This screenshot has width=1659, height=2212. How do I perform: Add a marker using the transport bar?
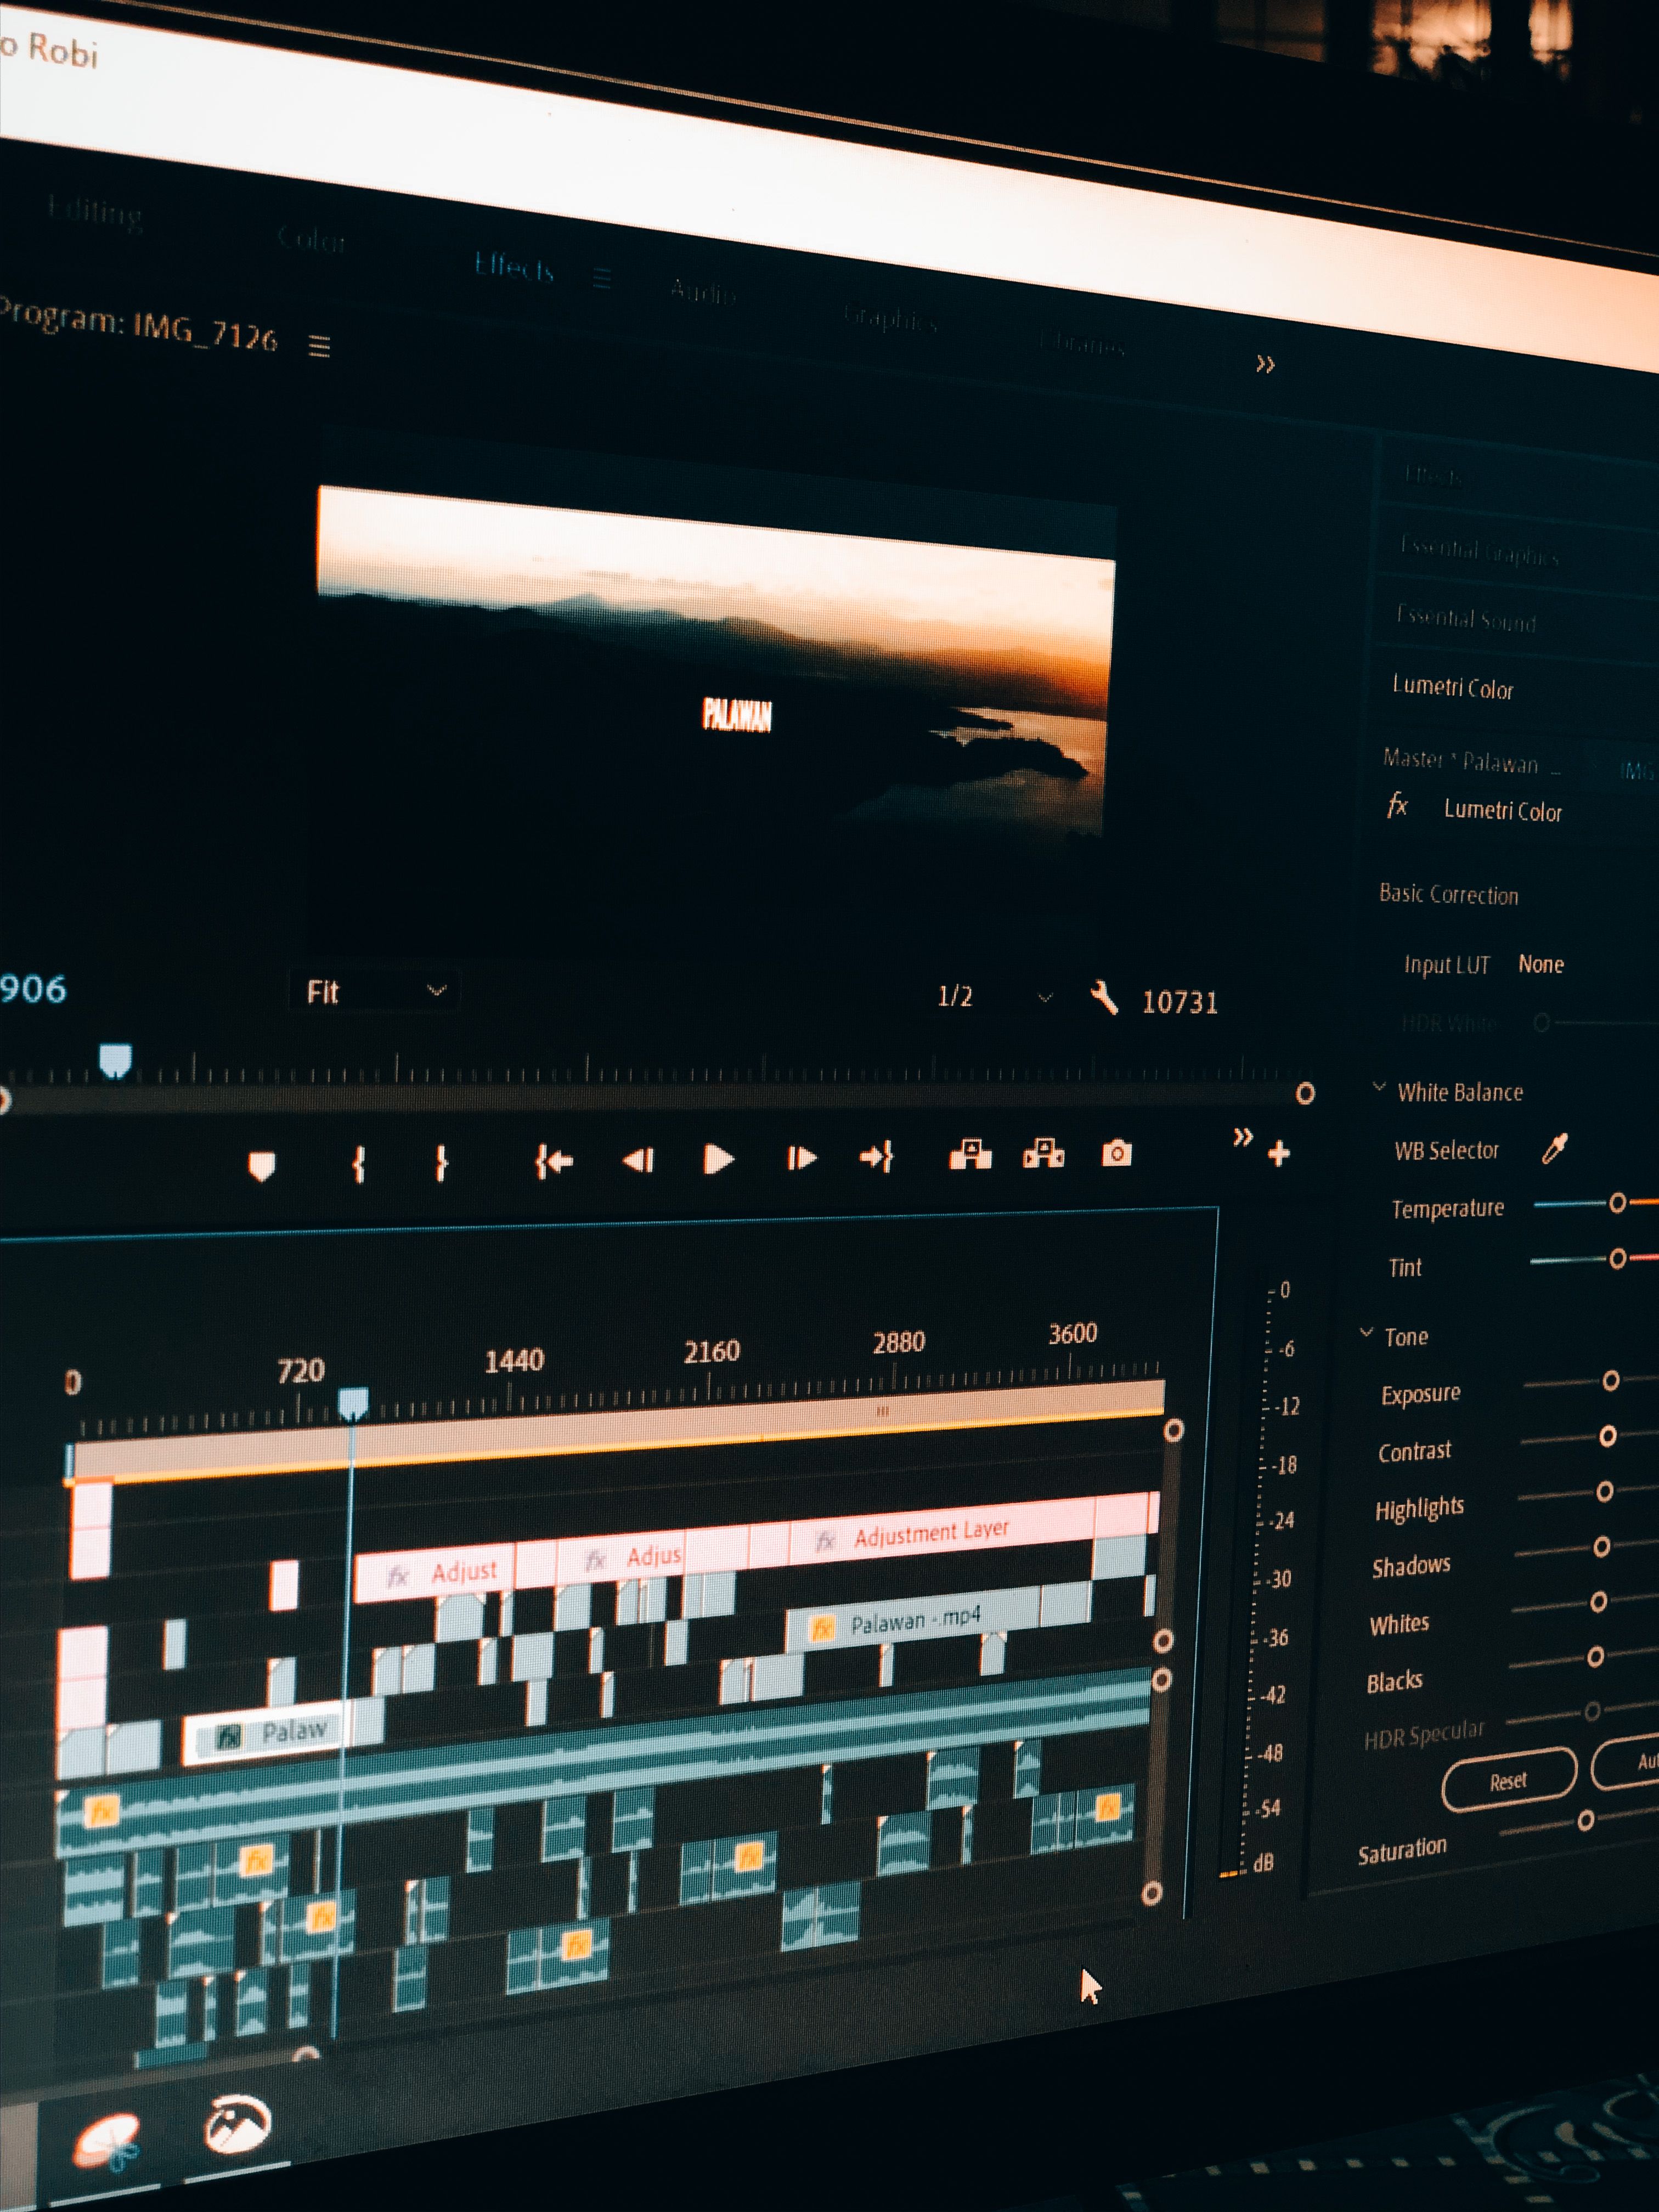coord(261,1167)
